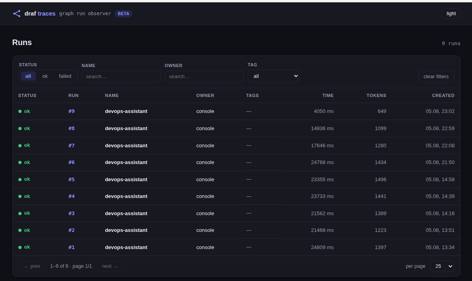Click the TIME column header
Image resolution: width=472 pixels, height=281 pixels.
(x=328, y=95)
